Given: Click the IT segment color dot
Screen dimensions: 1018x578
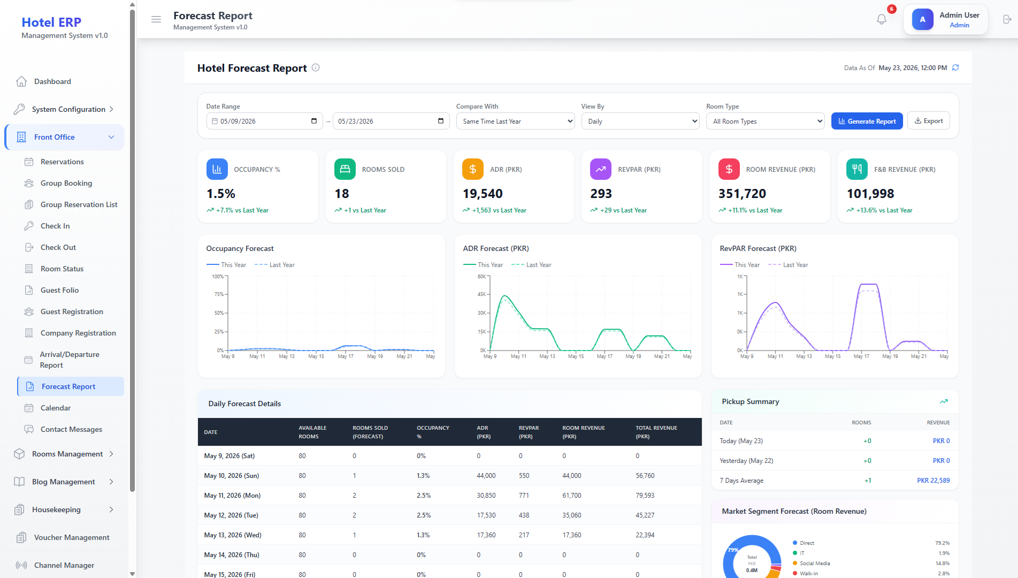Looking at the screenshot, I should [795, 553].
